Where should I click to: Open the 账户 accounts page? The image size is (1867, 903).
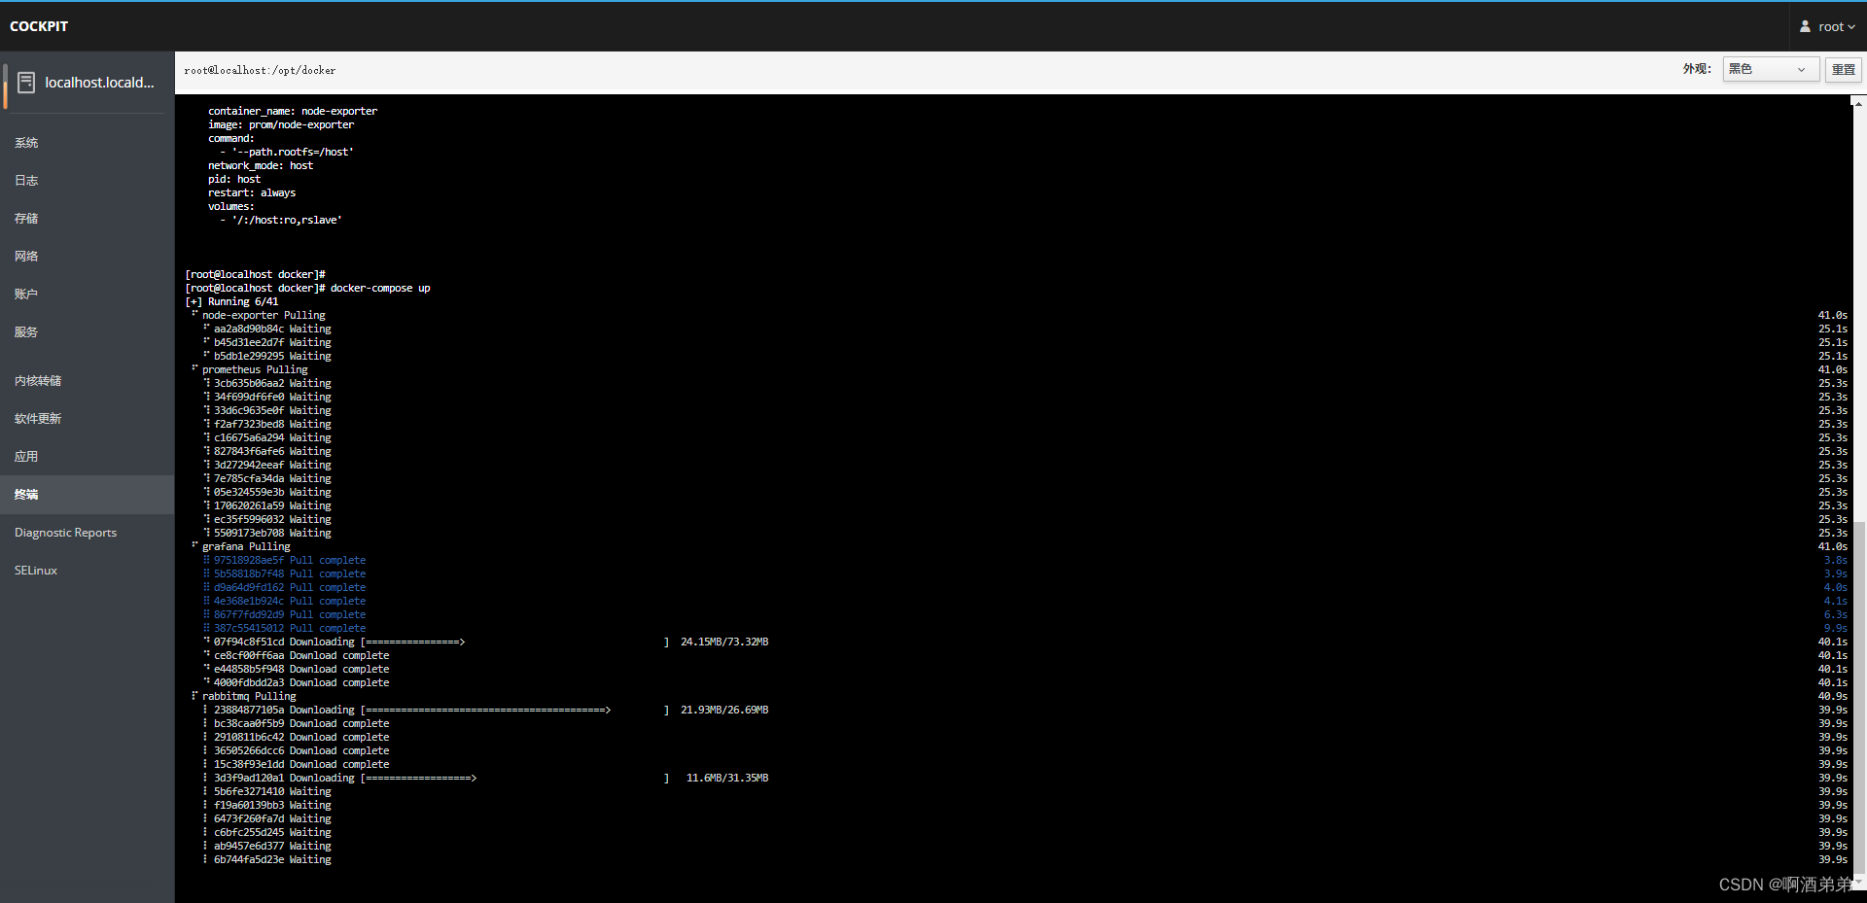[x=26, y=293]
